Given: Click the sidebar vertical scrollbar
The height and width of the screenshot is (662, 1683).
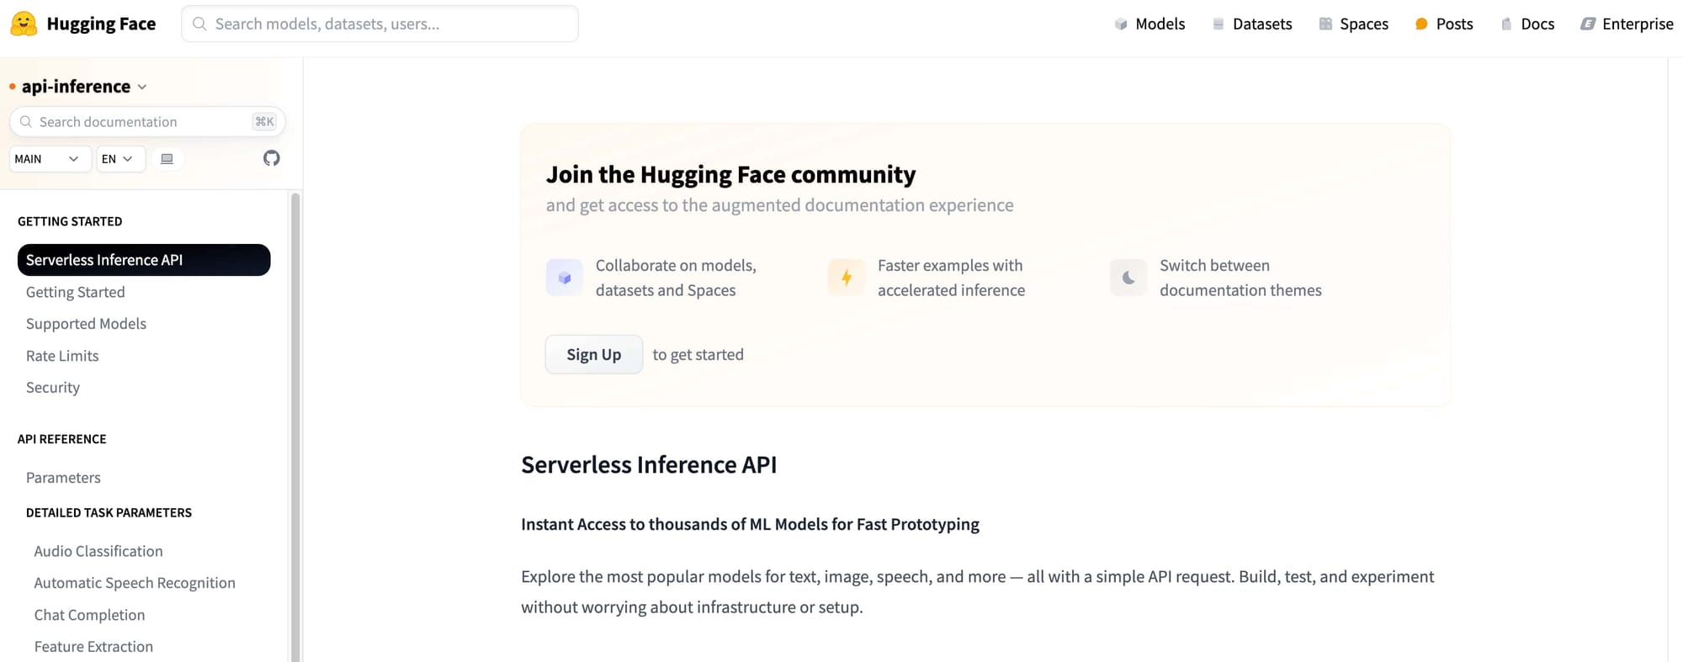Looking at the screenshot, I should tap(295, 426).
